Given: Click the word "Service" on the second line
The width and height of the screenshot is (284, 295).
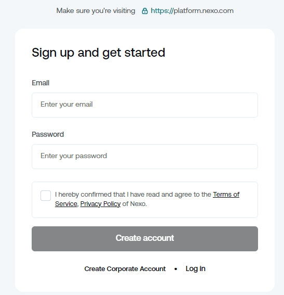Looking at the screenshot, I should point(66,204).
